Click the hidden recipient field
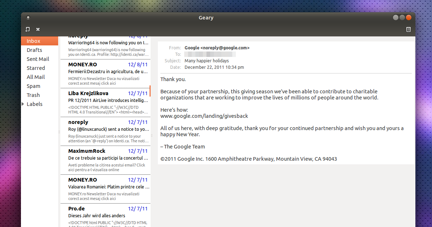This screenshot has width=432, height=227. click(x=210, y=54)
